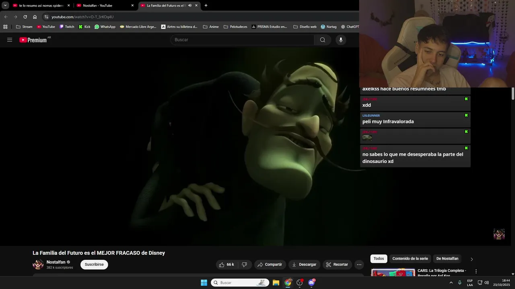This screenshot has width=515, height=289.
Task: Open the Chrome apps grid in the bookmarks bar
Action: pyautogui.click(x=5, y=27)
